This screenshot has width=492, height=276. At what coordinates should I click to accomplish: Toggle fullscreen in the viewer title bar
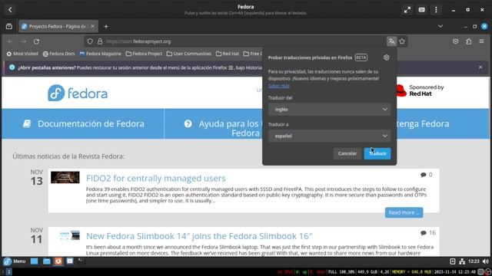point(407,10)
